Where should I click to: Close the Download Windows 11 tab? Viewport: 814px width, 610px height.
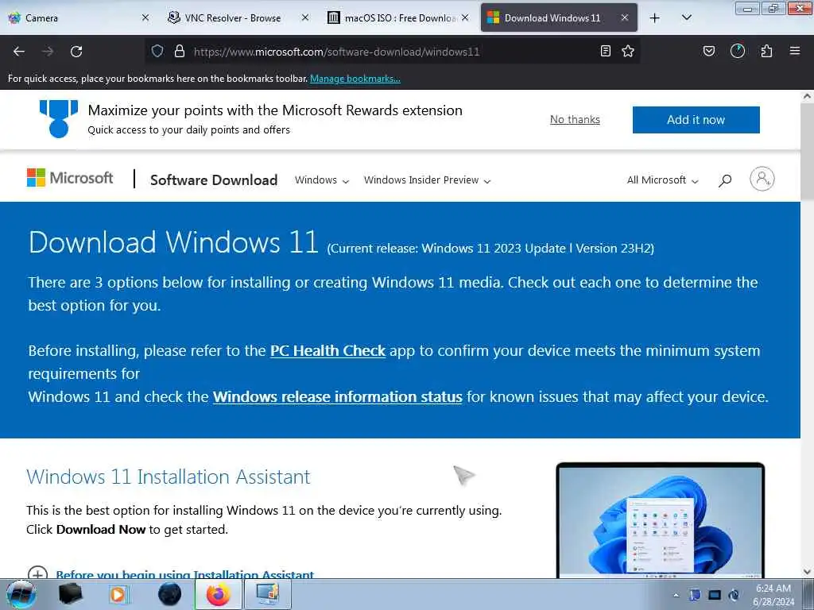point(625,17)
